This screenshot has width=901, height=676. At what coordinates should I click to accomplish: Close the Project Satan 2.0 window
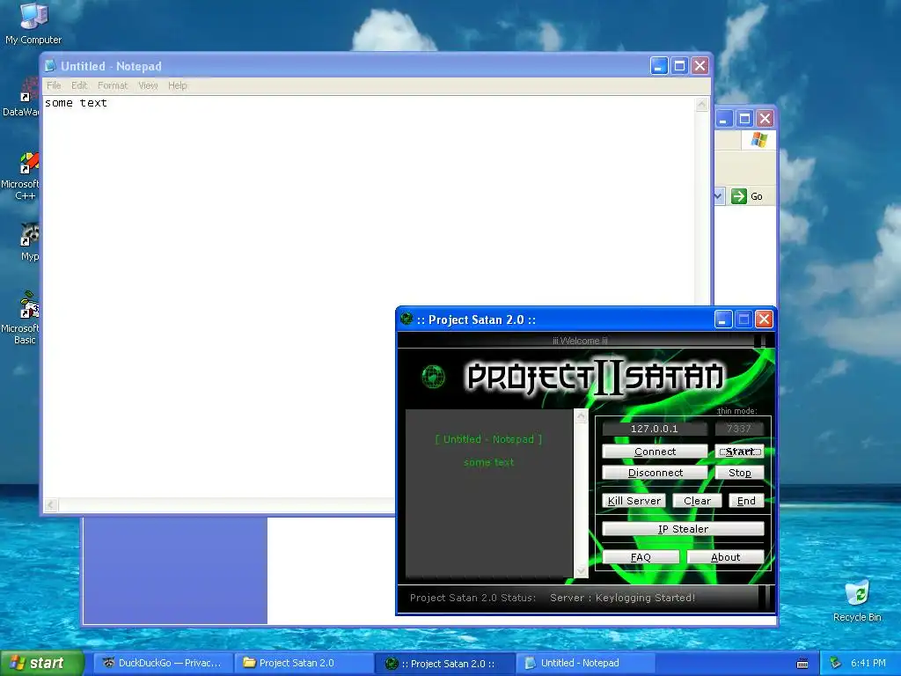(x=764, y=319)
